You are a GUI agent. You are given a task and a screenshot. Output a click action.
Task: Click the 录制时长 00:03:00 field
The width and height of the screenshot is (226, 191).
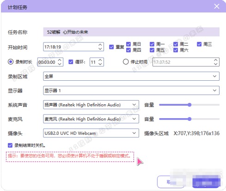tap(50, 62)
